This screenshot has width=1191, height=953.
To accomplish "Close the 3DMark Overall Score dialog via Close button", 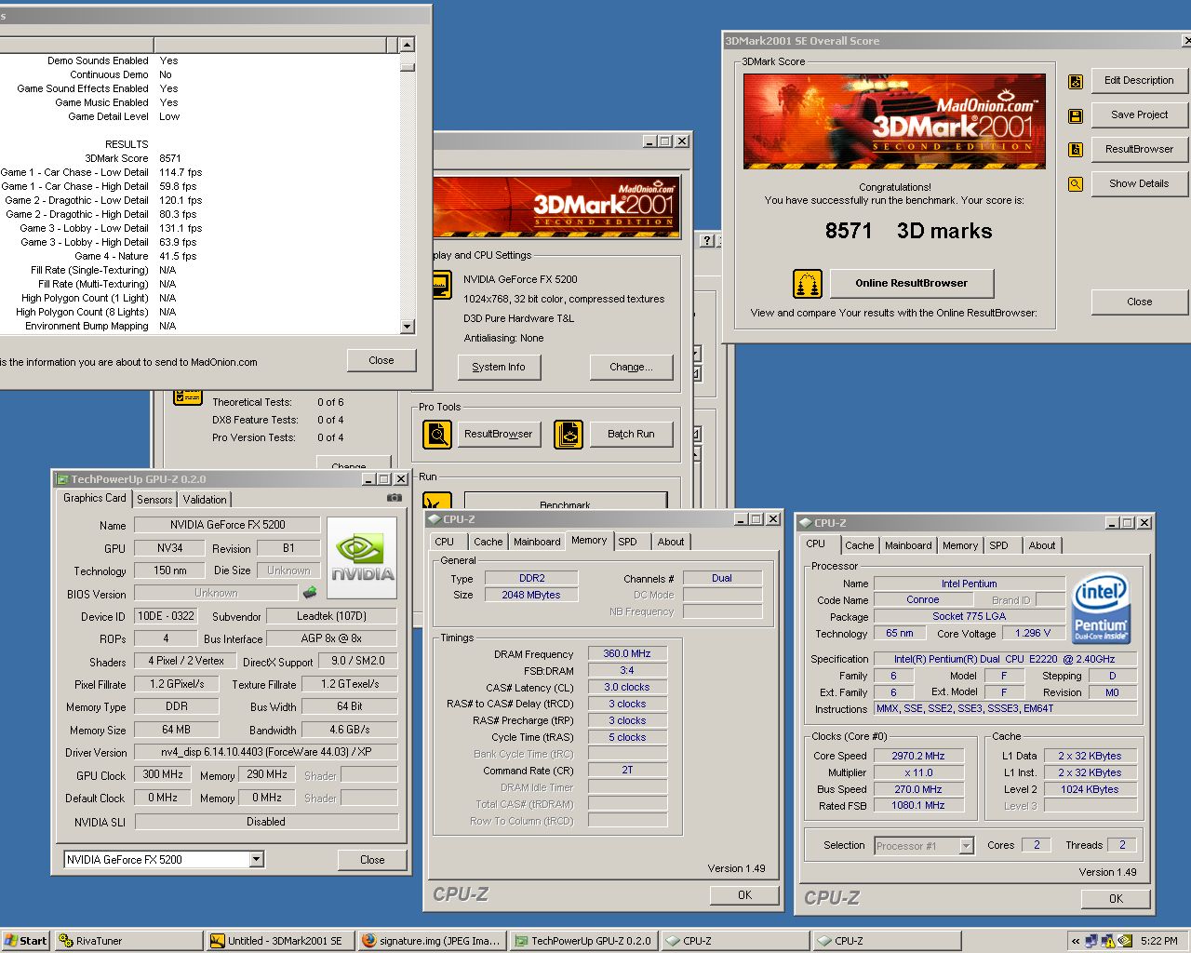I will [x=1139, y=302].
